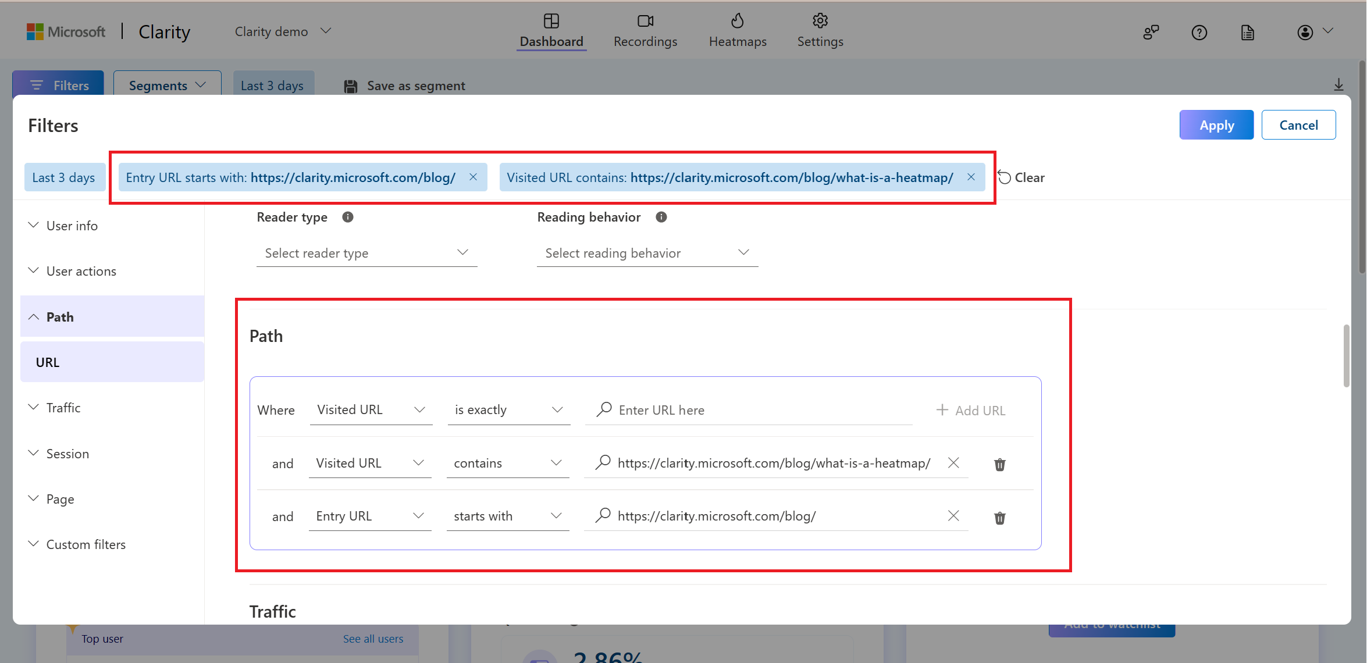
Task: Click the Cancel button
Action: tap(1298, 124)
